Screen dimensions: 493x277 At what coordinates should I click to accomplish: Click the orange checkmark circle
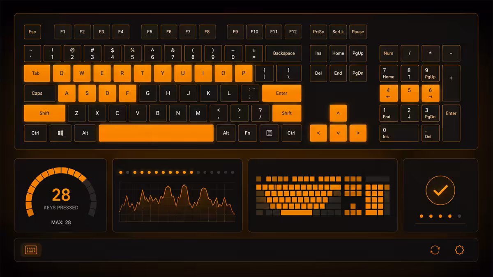[x=440, y=190]
